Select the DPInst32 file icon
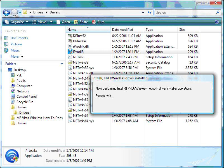Viewport: 224px width, 168px height. pos(70,36)
